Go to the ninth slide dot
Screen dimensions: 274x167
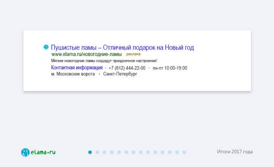tap(148, 152)
